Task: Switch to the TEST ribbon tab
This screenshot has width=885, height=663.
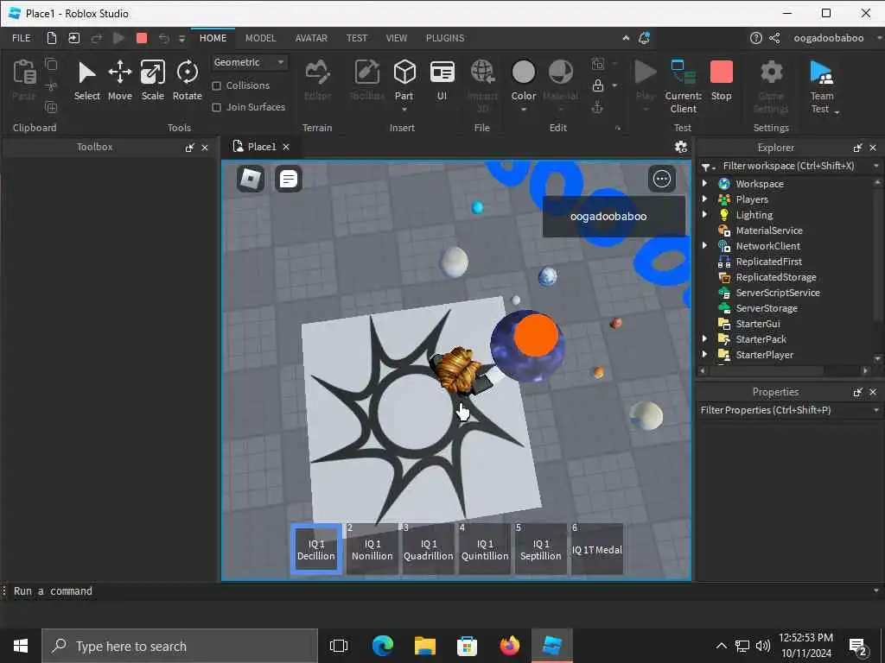Action: [x=356, y=38]
